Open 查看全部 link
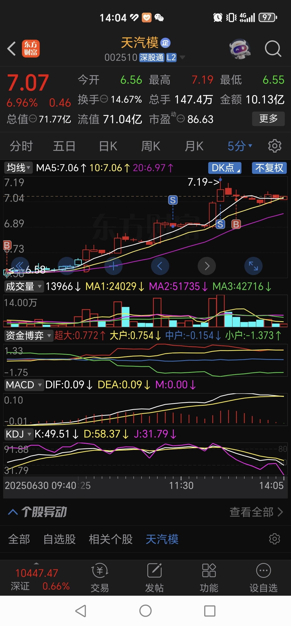 click(256, 512)
